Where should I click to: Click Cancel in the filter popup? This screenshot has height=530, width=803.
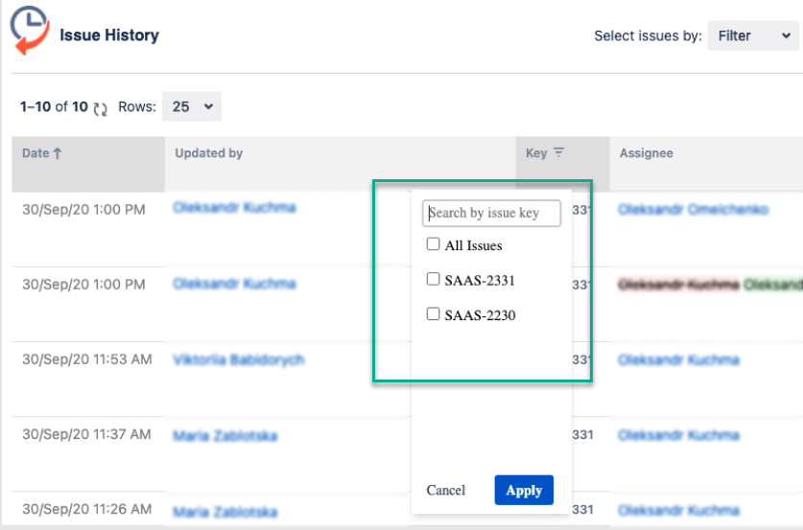pyautogui.click(x=445, y=490)
